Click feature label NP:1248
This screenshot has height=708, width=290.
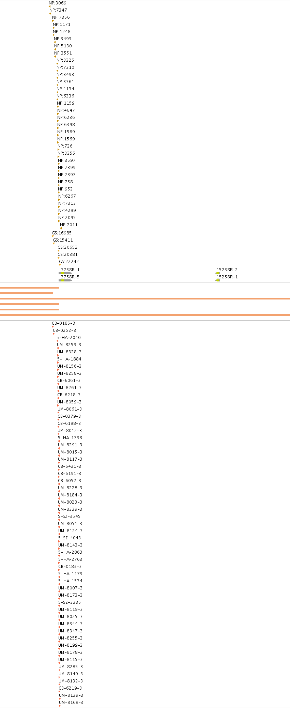click(x=62, y=32)
